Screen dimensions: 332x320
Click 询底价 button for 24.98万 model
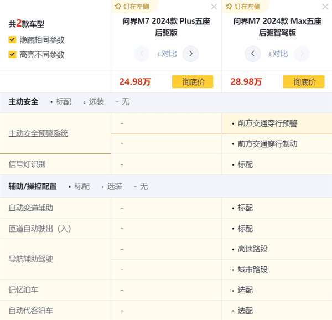point(193,82)
